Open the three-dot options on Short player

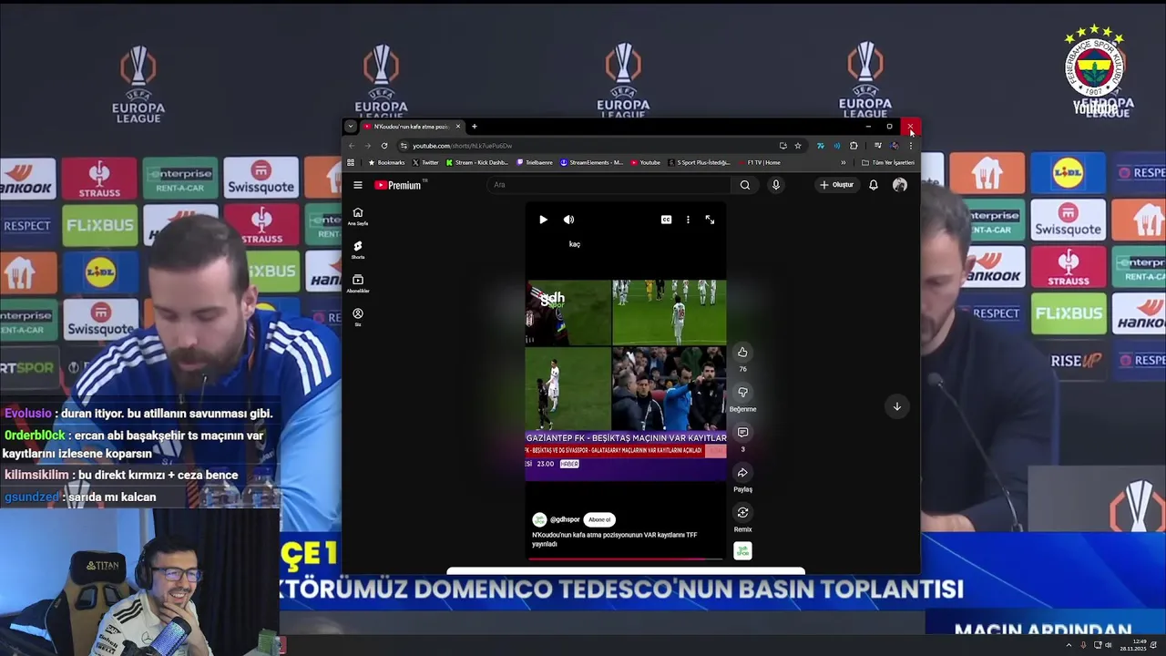(688, 220)
